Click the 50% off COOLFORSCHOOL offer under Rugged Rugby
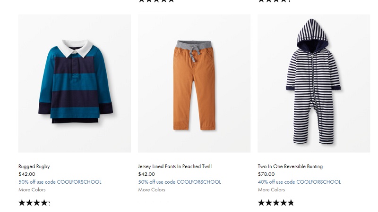Image resolution: width=378 pixels, height=212 pixels. 60,182
